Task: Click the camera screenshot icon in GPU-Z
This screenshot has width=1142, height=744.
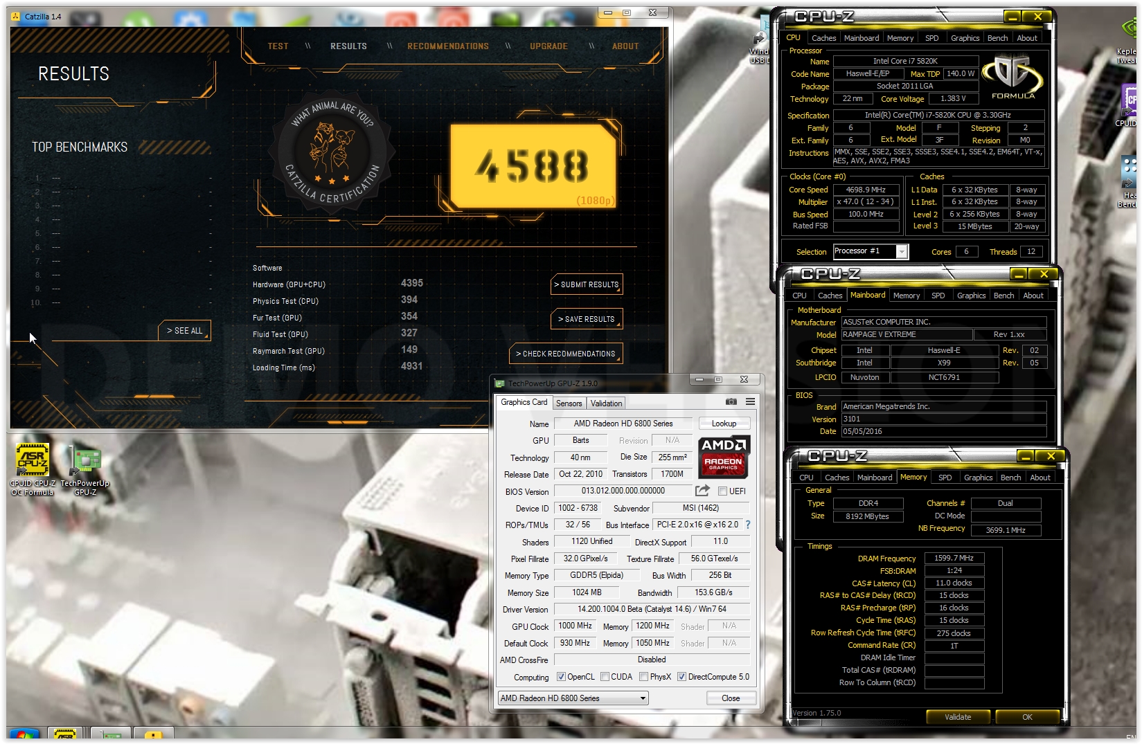Action: (731, 401)
